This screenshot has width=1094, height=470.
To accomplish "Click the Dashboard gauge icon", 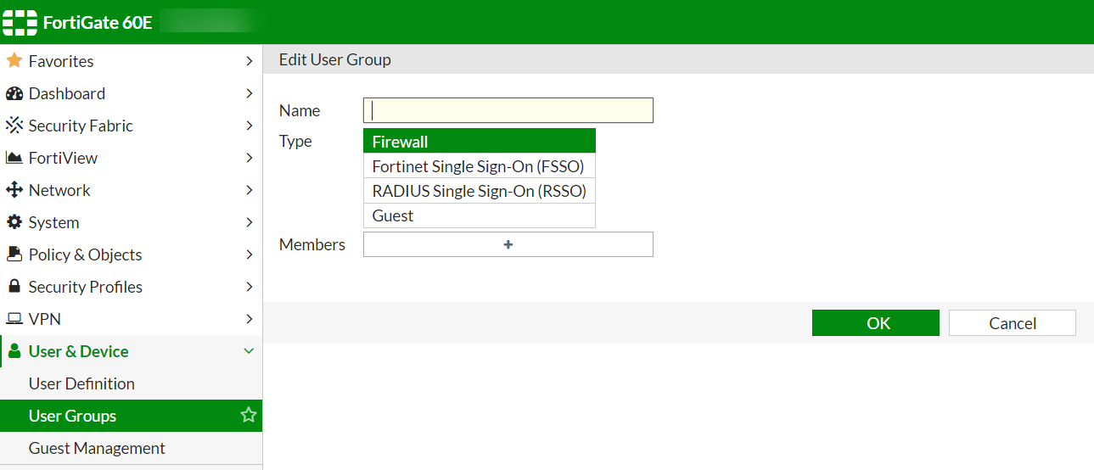I will (14, 93).
